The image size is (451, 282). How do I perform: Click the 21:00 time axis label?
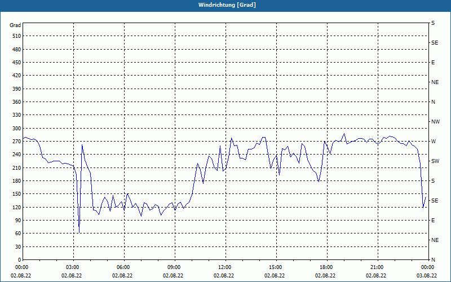378,267
